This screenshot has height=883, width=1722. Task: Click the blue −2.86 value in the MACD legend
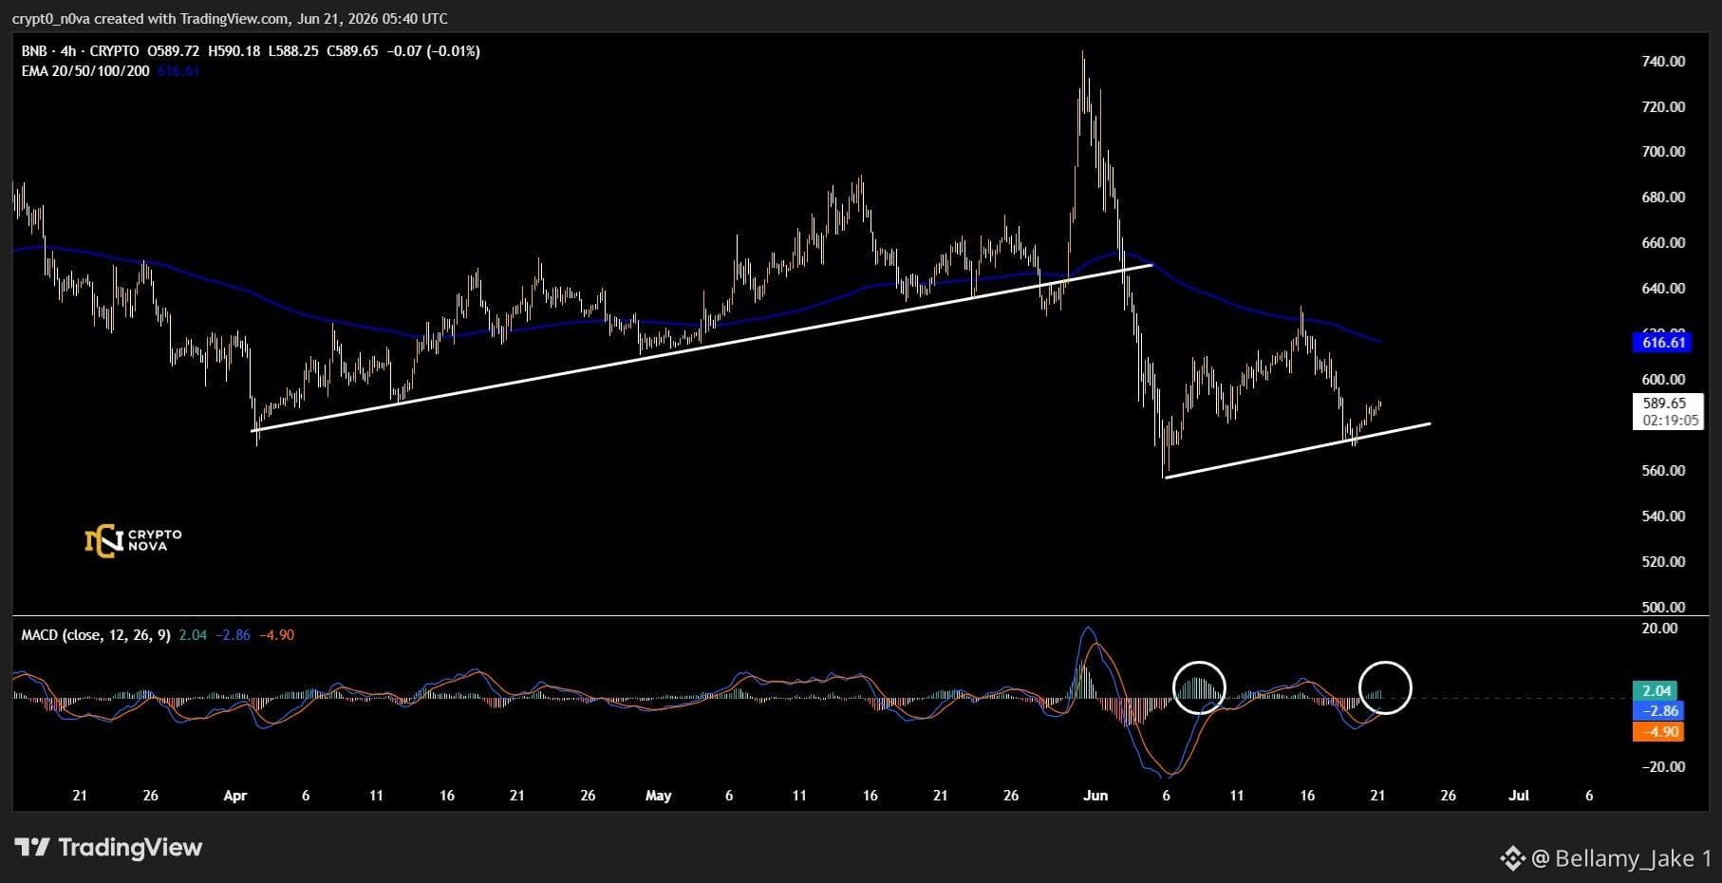pyautogui.click(x=233, y=634)
